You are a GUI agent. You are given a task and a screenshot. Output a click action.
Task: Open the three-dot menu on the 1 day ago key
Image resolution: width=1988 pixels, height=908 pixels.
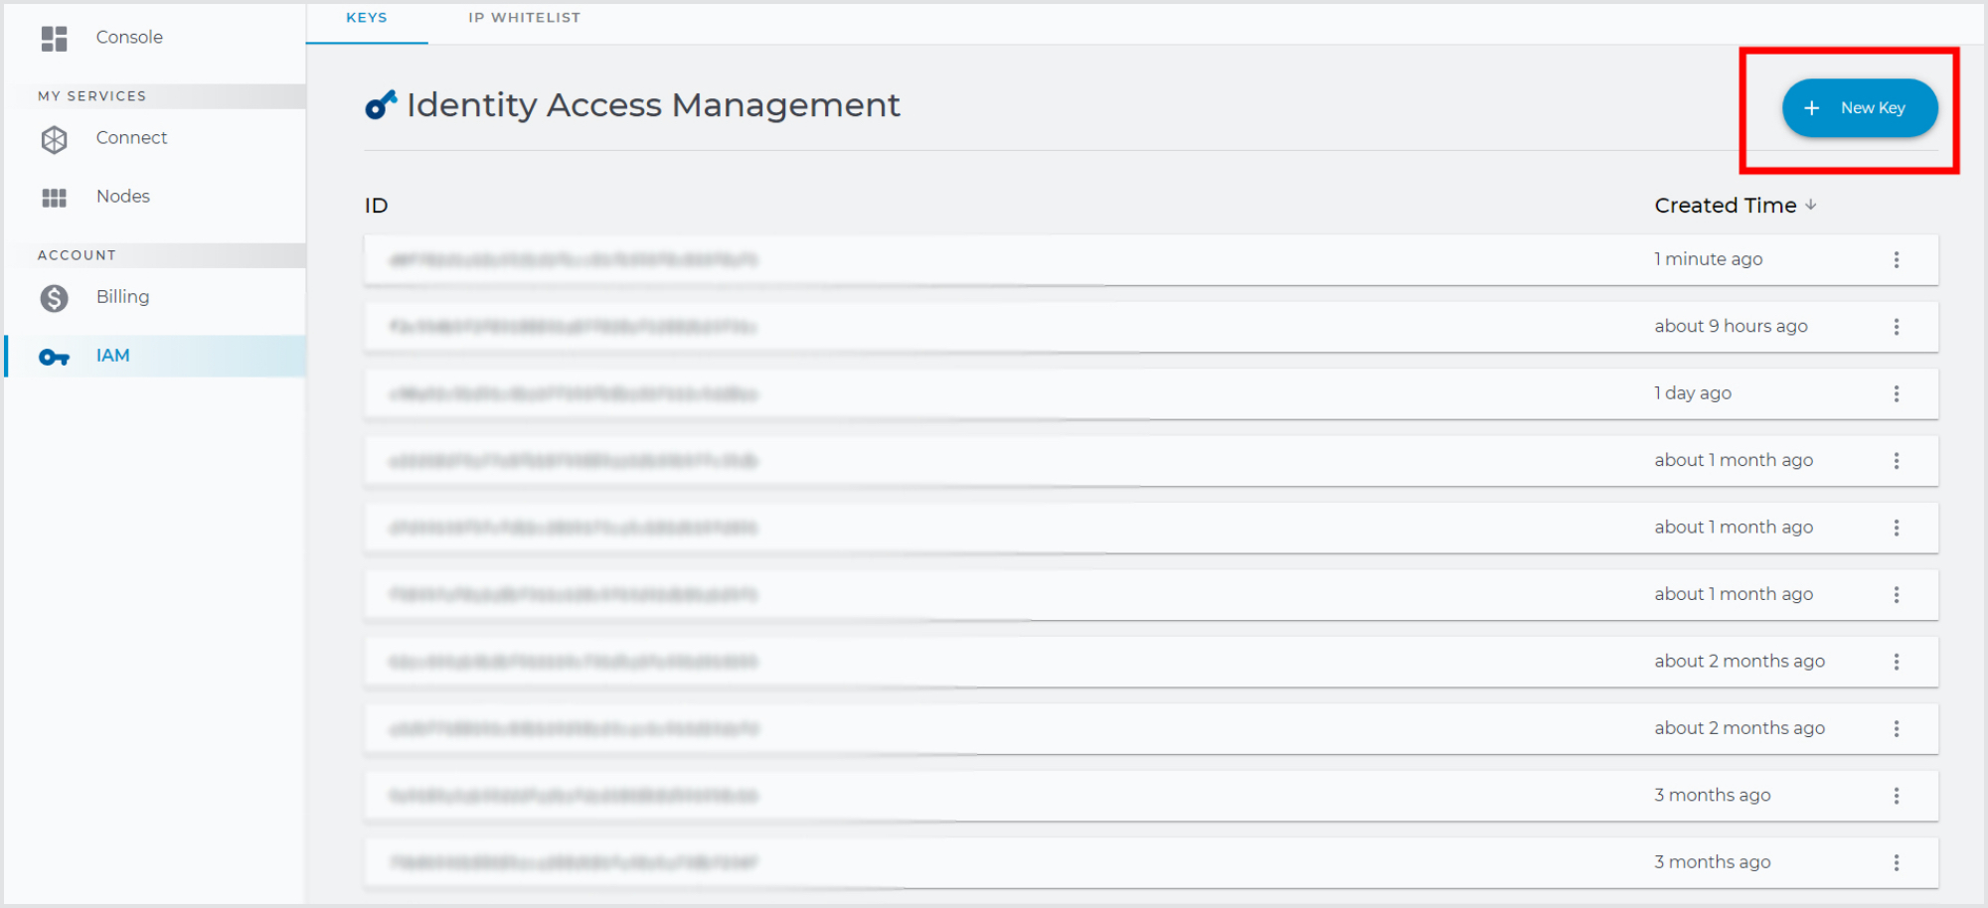point(1897,393)
